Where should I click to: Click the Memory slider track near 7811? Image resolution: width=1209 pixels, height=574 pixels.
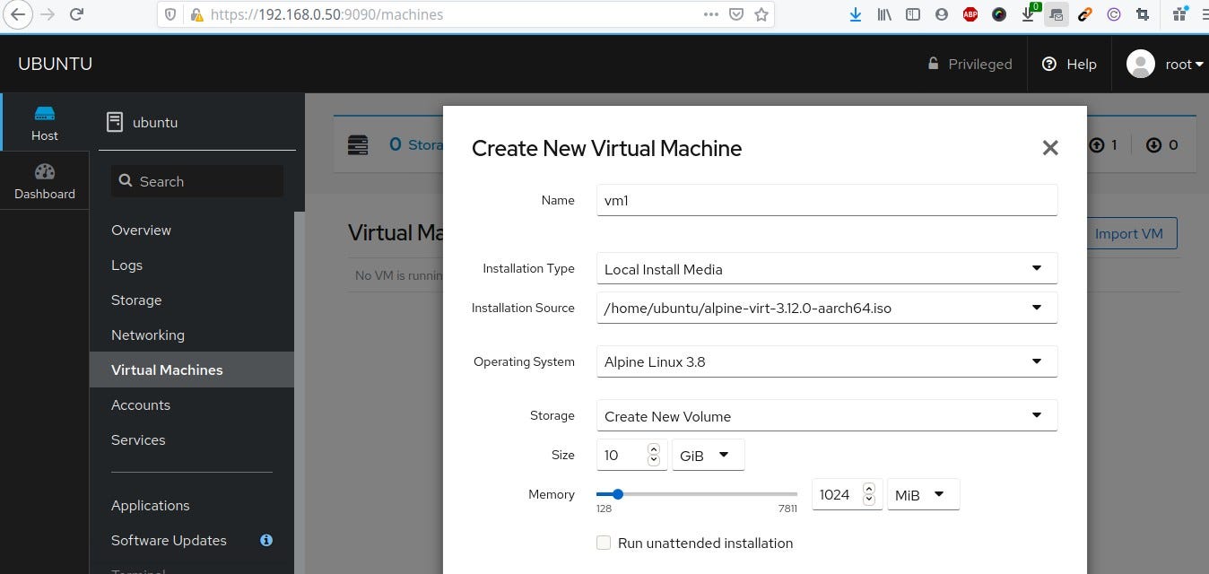pos(789,493)
